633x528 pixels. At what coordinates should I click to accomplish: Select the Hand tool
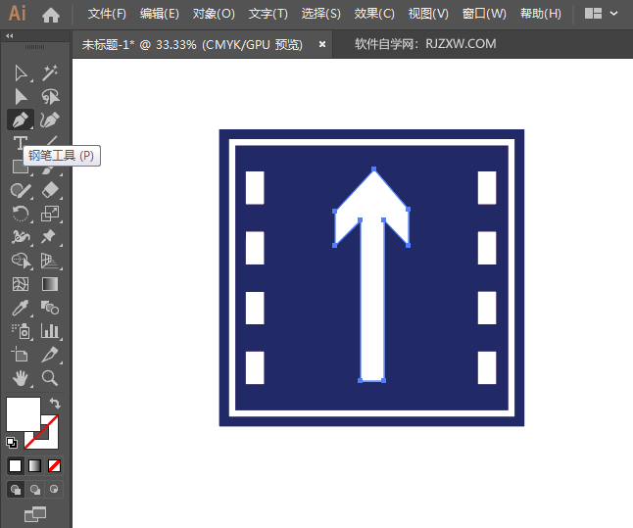pos(21,378)
